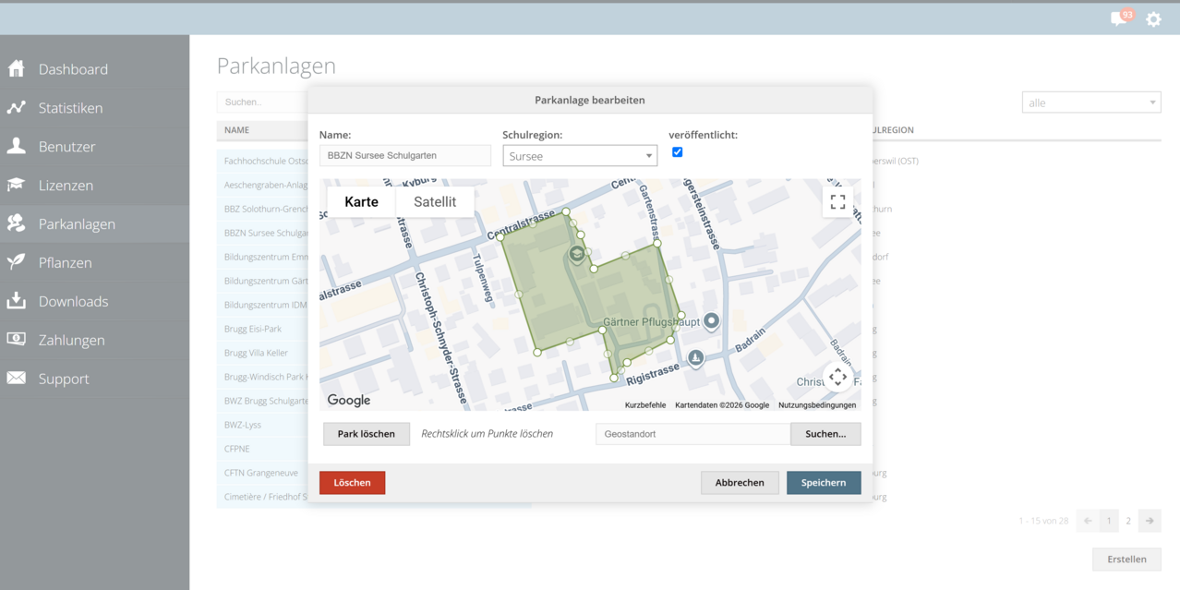The width and height of the screenshot is (1180, 590).
Task: Open the 'alle' filter dropdown
Action: click(1091, 102)
